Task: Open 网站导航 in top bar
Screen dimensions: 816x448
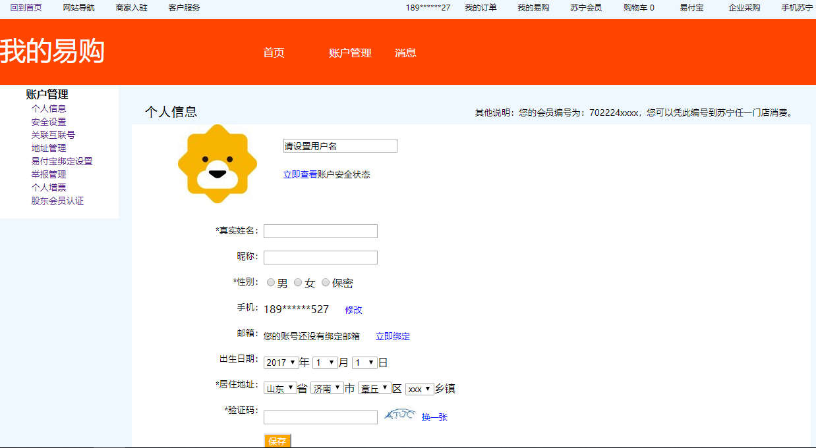Action: [x=78, y=8]
